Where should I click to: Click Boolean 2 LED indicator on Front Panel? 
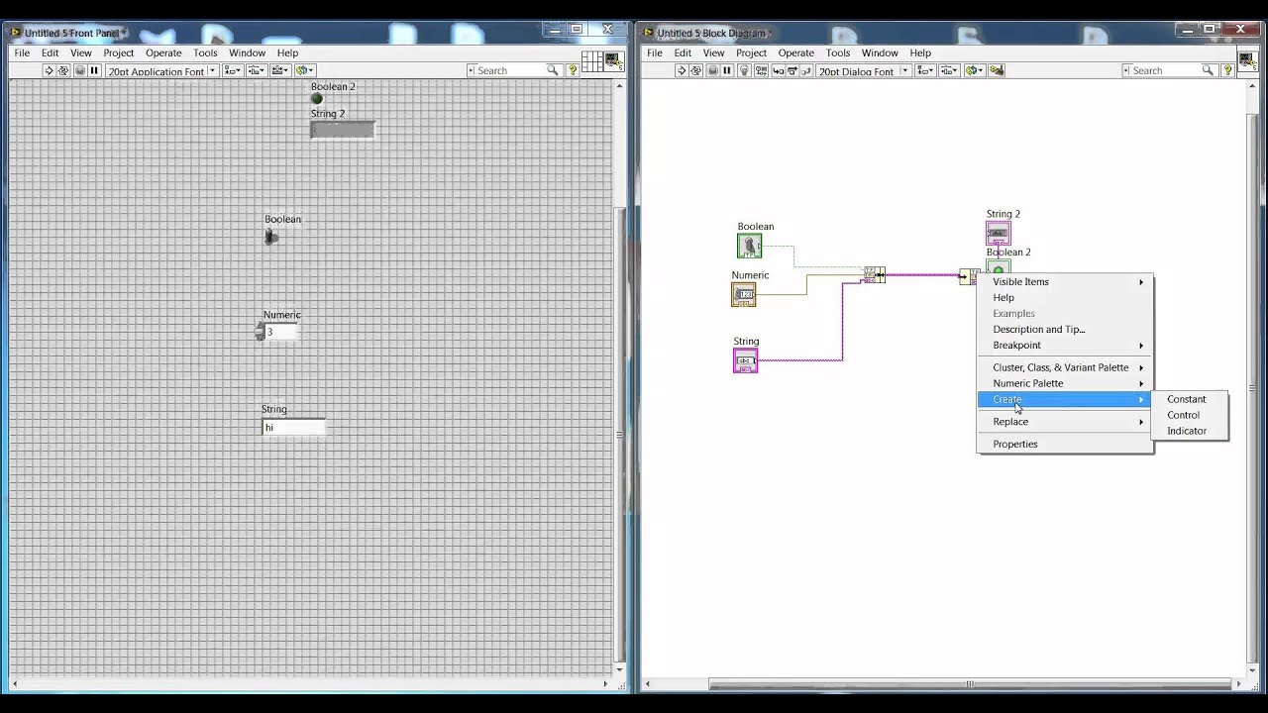[x=317, y=98]
